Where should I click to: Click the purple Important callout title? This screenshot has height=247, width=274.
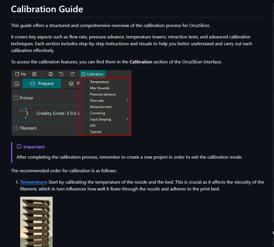point(34,147)
